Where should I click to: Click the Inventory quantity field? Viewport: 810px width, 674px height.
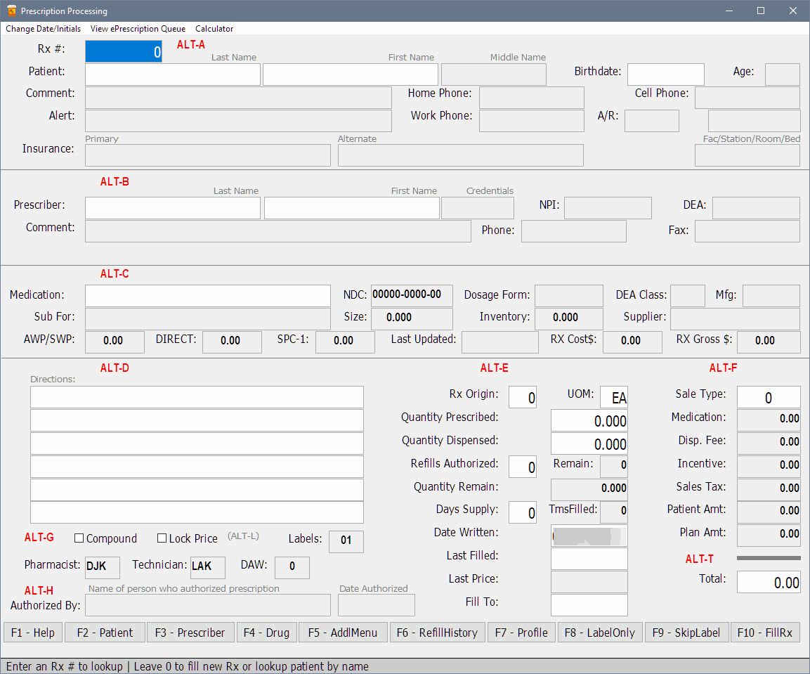coord(569,318)
